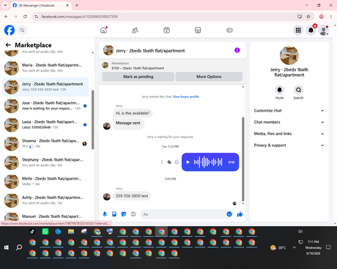The height and width of the screenshot is (269, 337).
Task: Open View buyer profile link
Action: [186, 97]
